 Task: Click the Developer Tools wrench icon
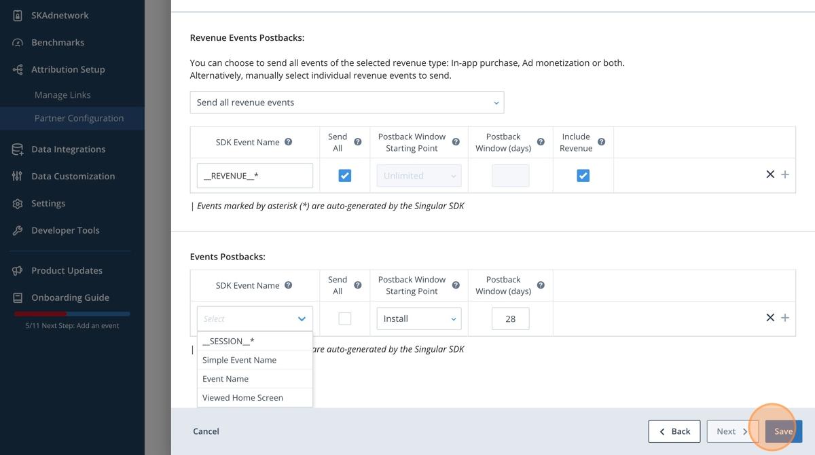click(18, 230)
